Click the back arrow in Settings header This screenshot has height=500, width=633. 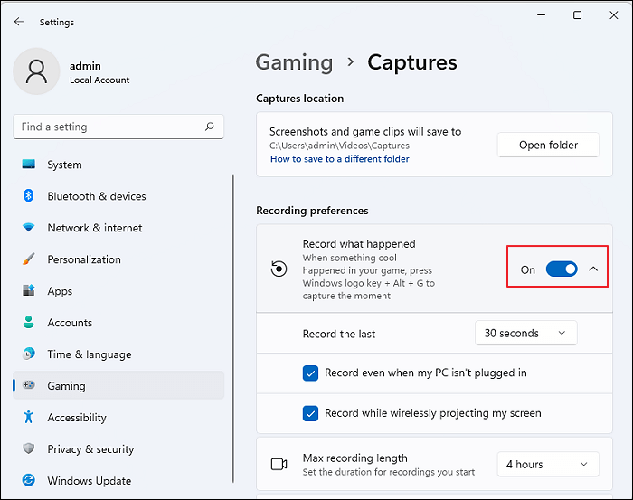pyautogui.click(x=19, y=22)
